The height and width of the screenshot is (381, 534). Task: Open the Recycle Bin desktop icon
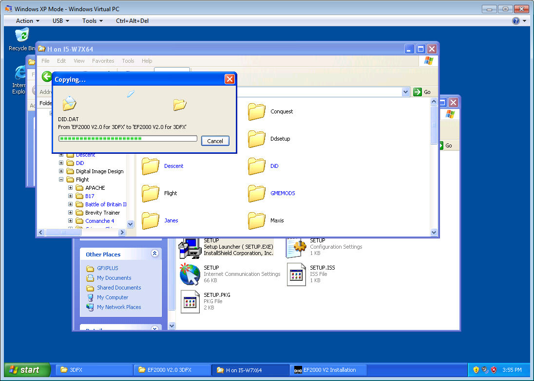coord(22,39)
